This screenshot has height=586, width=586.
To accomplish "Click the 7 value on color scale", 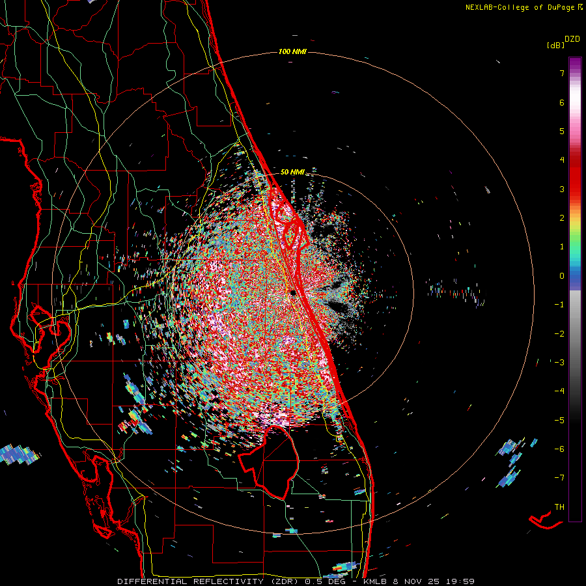I will pyautogui.click(x=562, y=73).
